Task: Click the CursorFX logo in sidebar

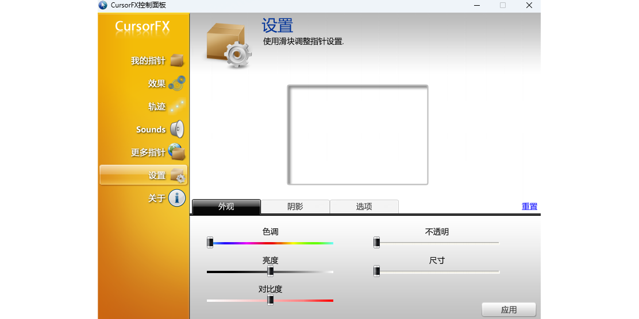Action: pyautogui.click(x=143, y=27)
